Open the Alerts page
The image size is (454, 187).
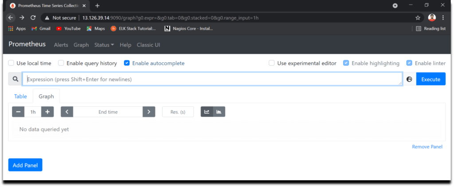[61, 45]
